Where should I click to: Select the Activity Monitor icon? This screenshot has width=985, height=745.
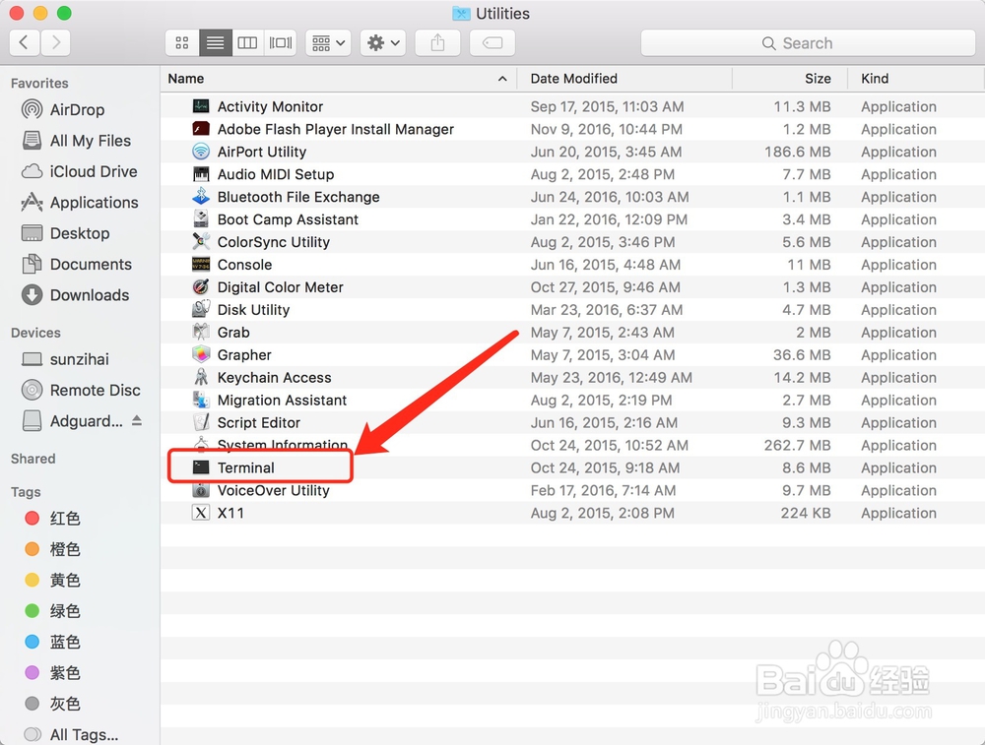[201, 106]
